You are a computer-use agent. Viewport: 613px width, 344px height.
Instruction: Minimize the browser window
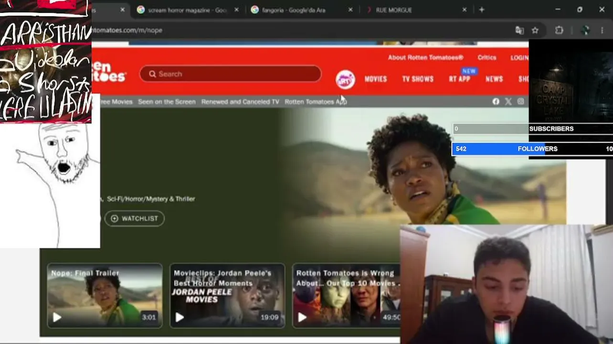(558, 10)
